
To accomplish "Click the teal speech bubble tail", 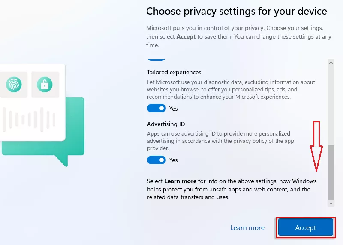I will coord(63,160).
